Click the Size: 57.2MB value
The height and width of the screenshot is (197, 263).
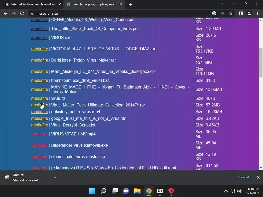(x=208, y=105)
